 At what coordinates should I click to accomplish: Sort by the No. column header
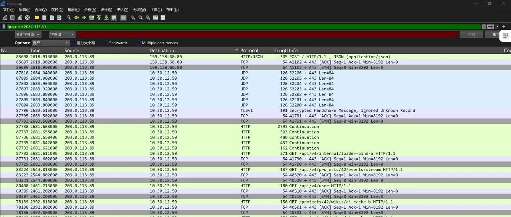pyautogui.click(x=14, y=51)
